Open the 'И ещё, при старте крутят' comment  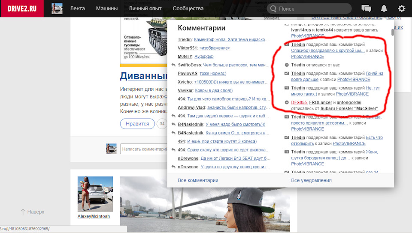[222, 141]
